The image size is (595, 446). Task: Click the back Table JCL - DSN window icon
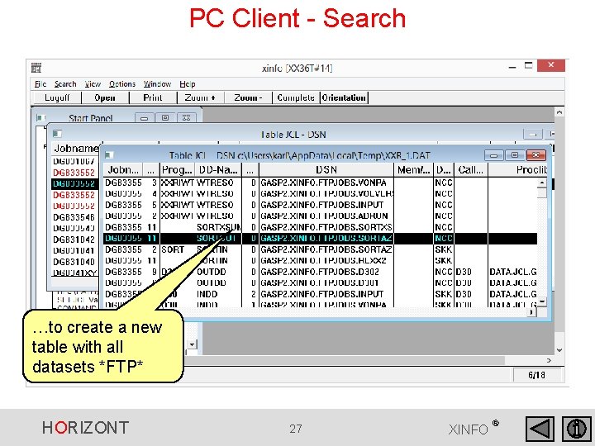(57, 134)
